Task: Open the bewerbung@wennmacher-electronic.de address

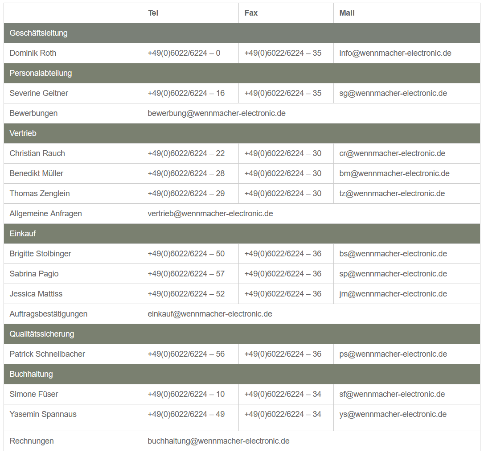Action: click(x=217, y=113)
